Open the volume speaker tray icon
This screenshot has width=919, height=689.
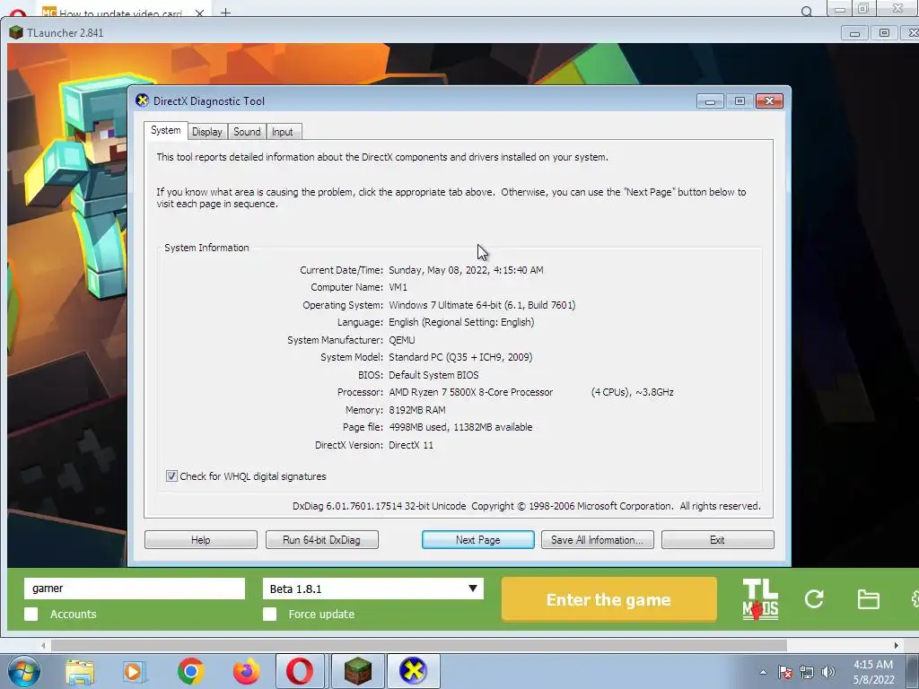tap(828, 672)
